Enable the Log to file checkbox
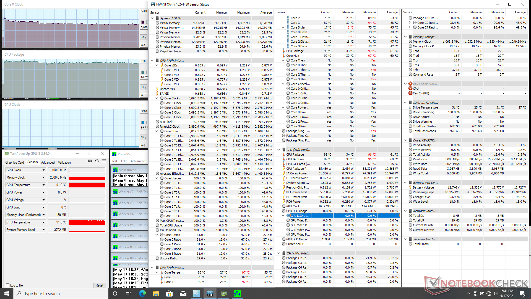Screen dimensions: 531x299 pos(8,285)
